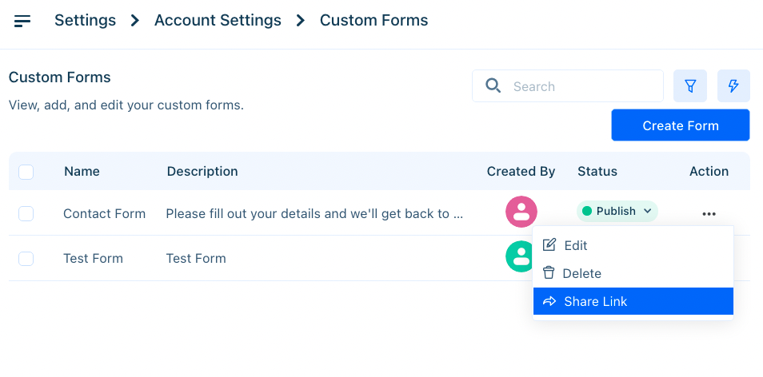Screen dimensions: 763x377
Task: Click the filter funnel icon
Action: (690, 86)
